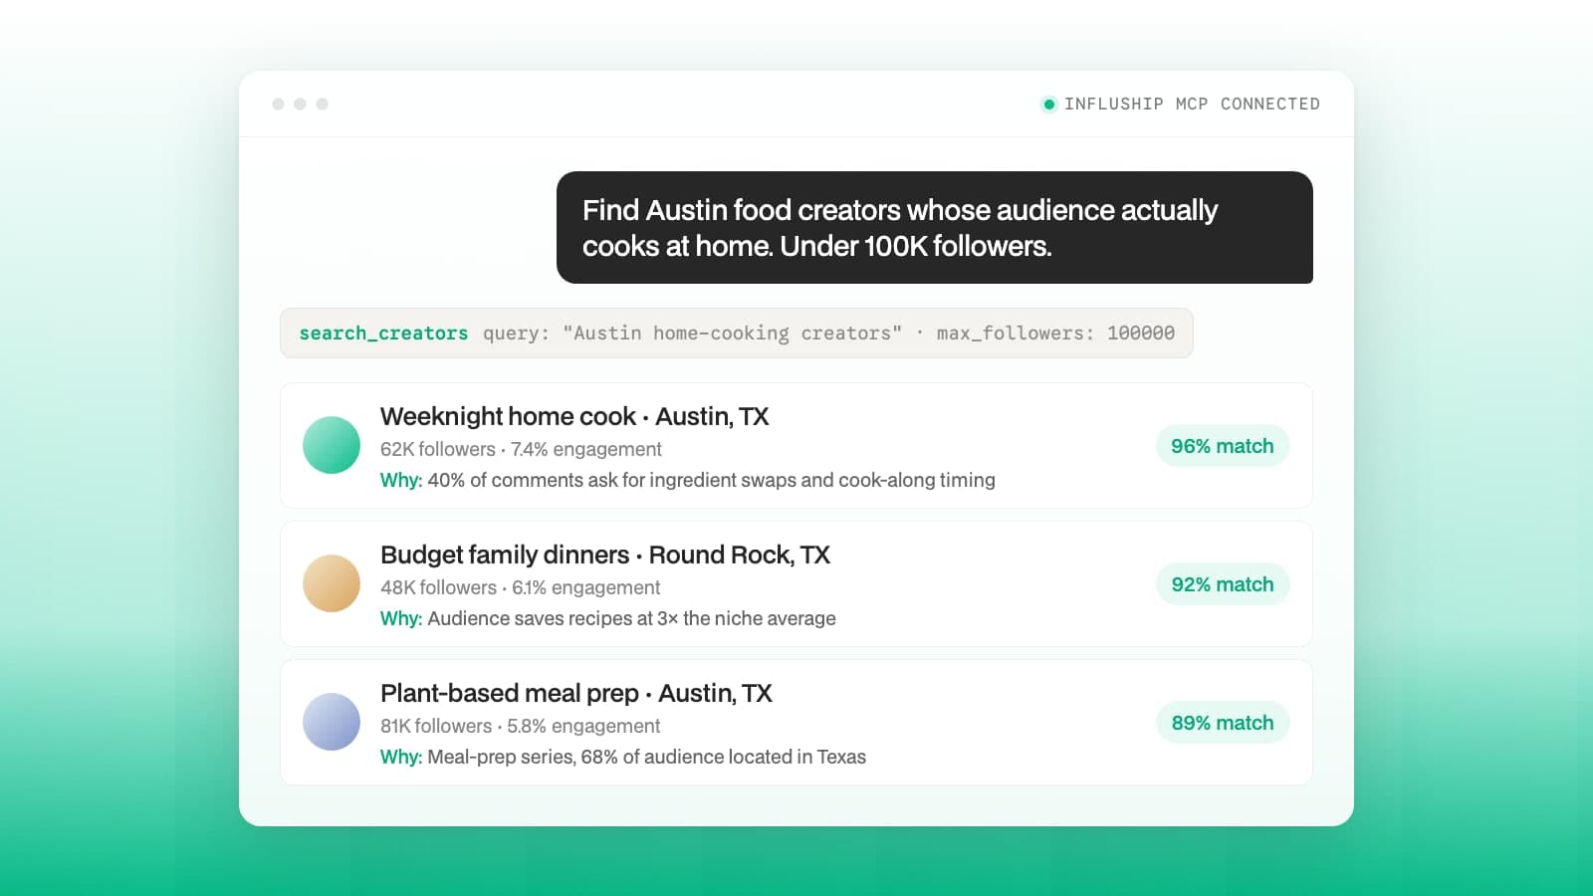The width and height of the screenshot is (1593, 896).
Task: Click the 89% match badge
Action: [1223, 723]
